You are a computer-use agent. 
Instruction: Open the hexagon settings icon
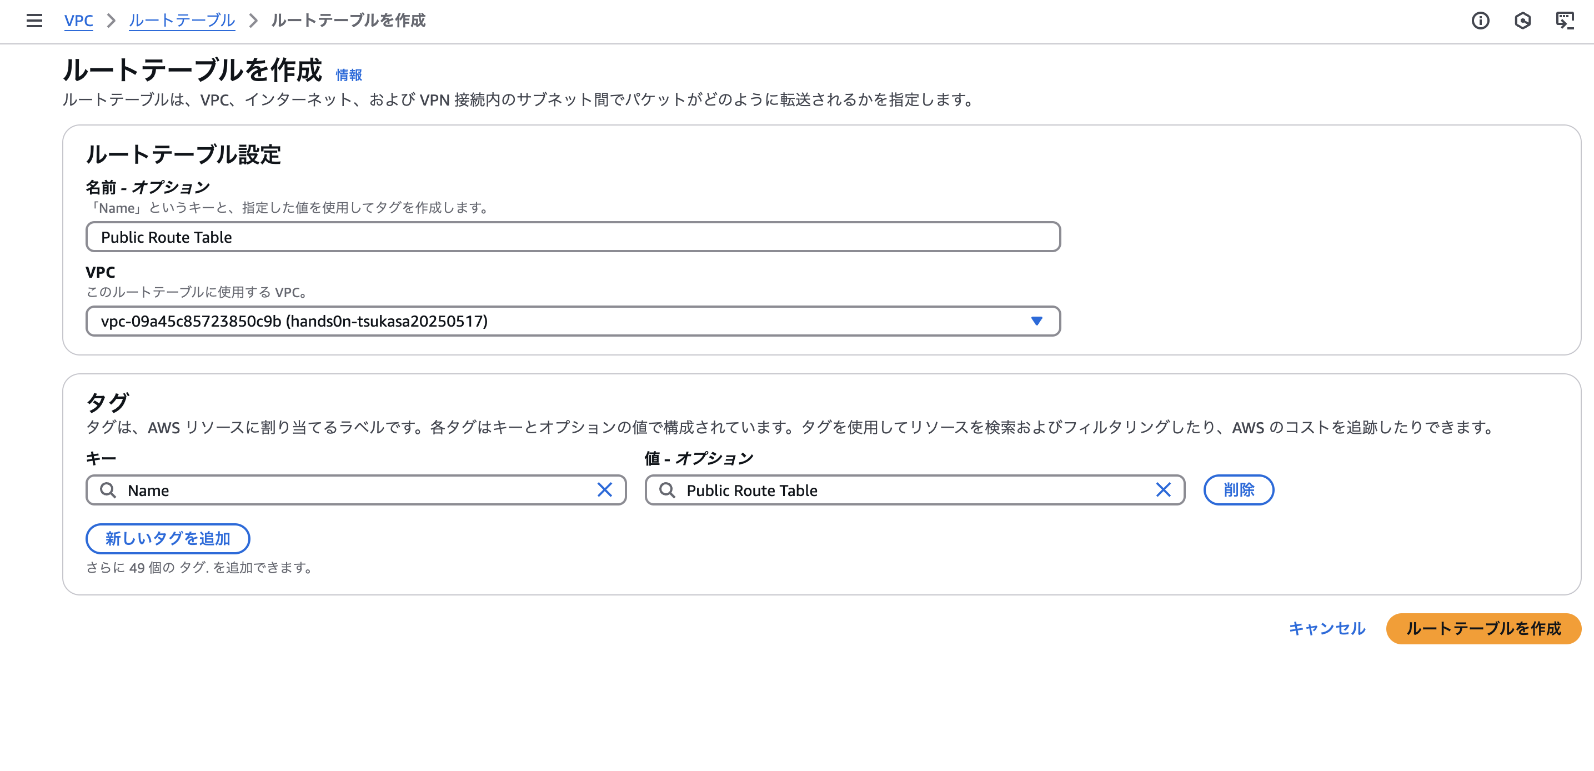click(1522, 21)
